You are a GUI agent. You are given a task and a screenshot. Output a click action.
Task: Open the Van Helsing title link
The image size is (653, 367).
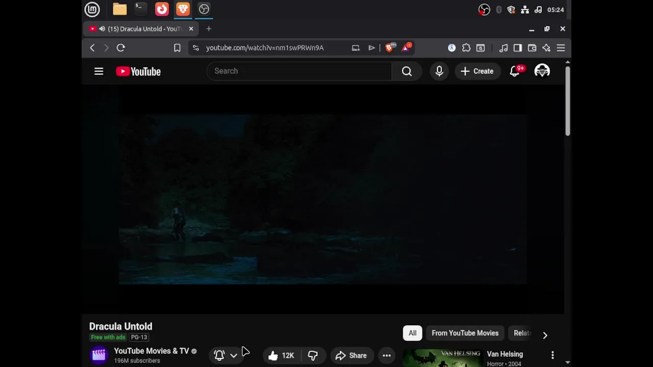(505, 354)
